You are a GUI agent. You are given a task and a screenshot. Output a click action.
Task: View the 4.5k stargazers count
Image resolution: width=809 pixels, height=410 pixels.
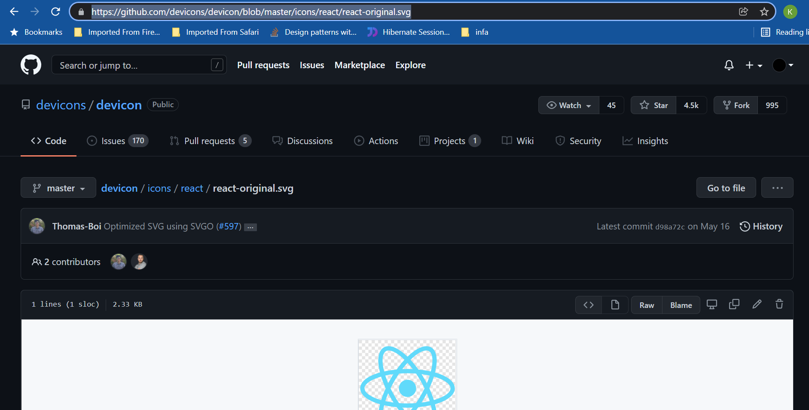click(x=691, y=106)
